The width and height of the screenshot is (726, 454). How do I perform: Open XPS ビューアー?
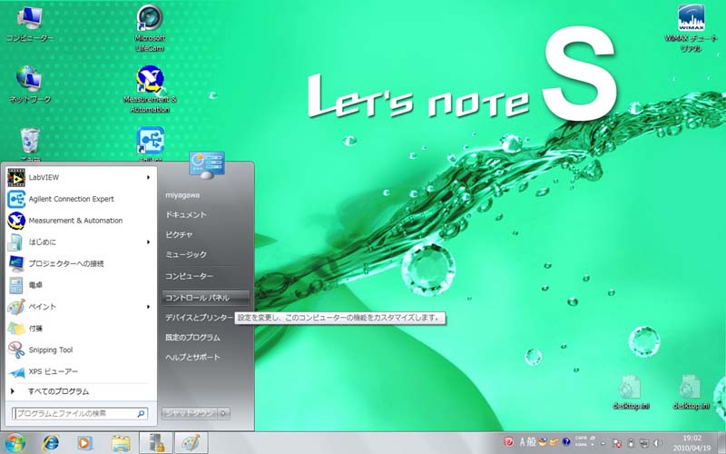coord(80,371)
